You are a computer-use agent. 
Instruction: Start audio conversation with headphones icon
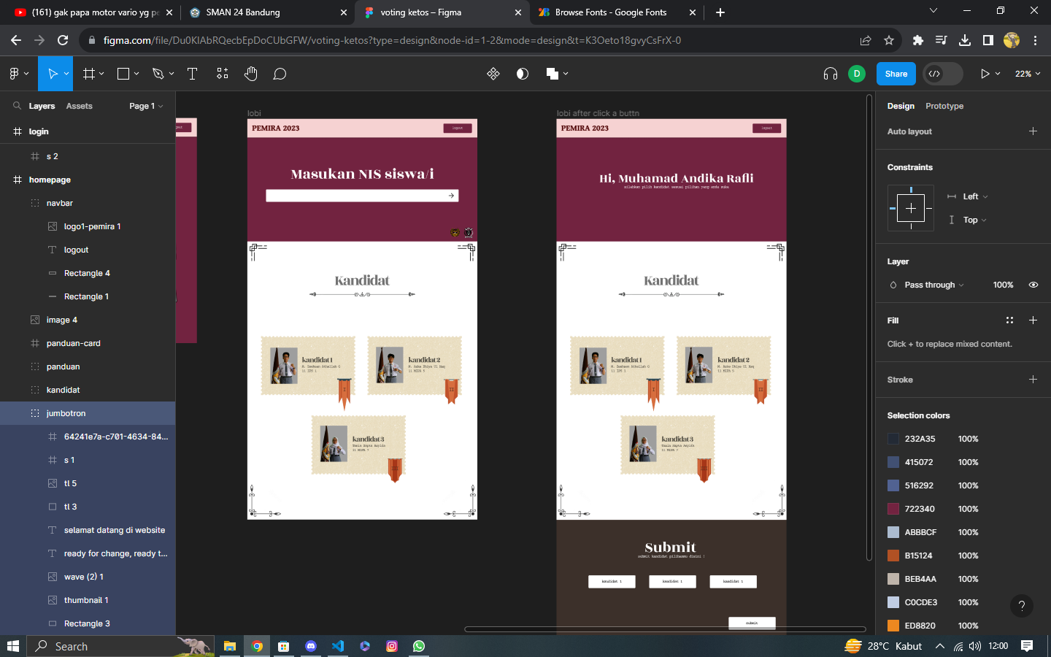[831, 74]
